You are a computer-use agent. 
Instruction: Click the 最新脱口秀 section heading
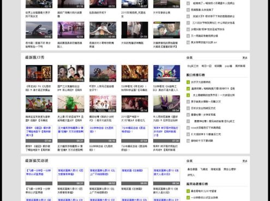[x=35, y=58]
